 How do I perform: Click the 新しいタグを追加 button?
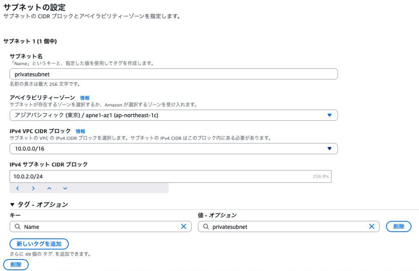tap(39, 244)
